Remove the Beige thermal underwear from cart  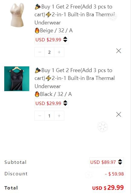119,51
